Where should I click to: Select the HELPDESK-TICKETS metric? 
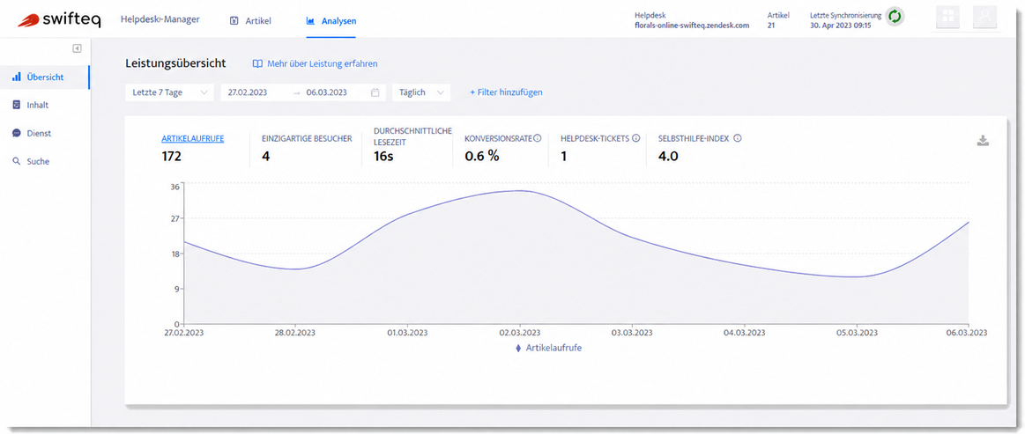595,138
